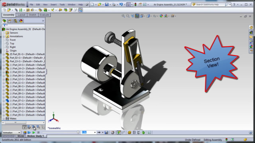The height and width of the screenshot is (143, 255).
Task: Click the Print icon
Action: tap(114, 4)
